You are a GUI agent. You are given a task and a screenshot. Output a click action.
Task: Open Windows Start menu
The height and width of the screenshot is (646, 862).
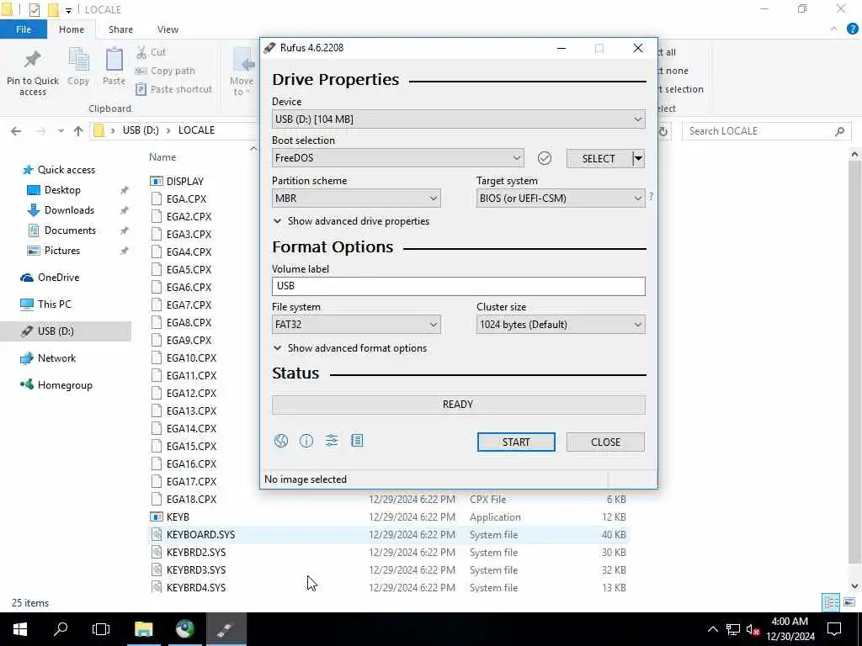(20, 629)
